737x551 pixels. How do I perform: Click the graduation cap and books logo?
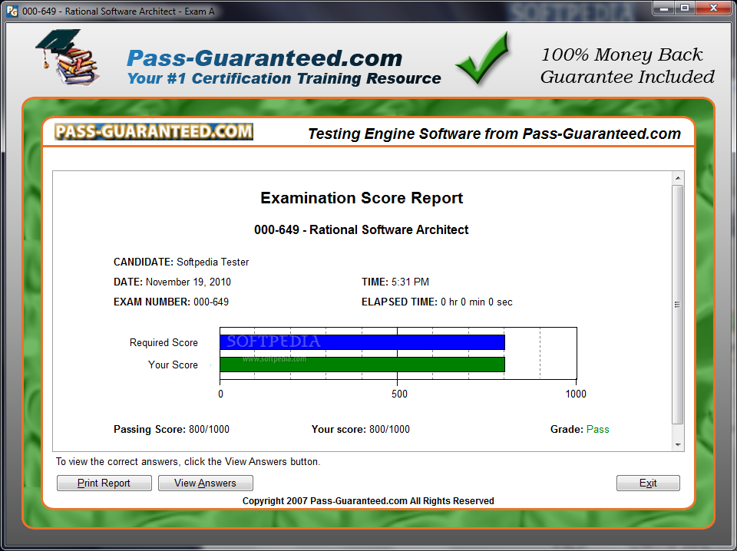point(68,58)
